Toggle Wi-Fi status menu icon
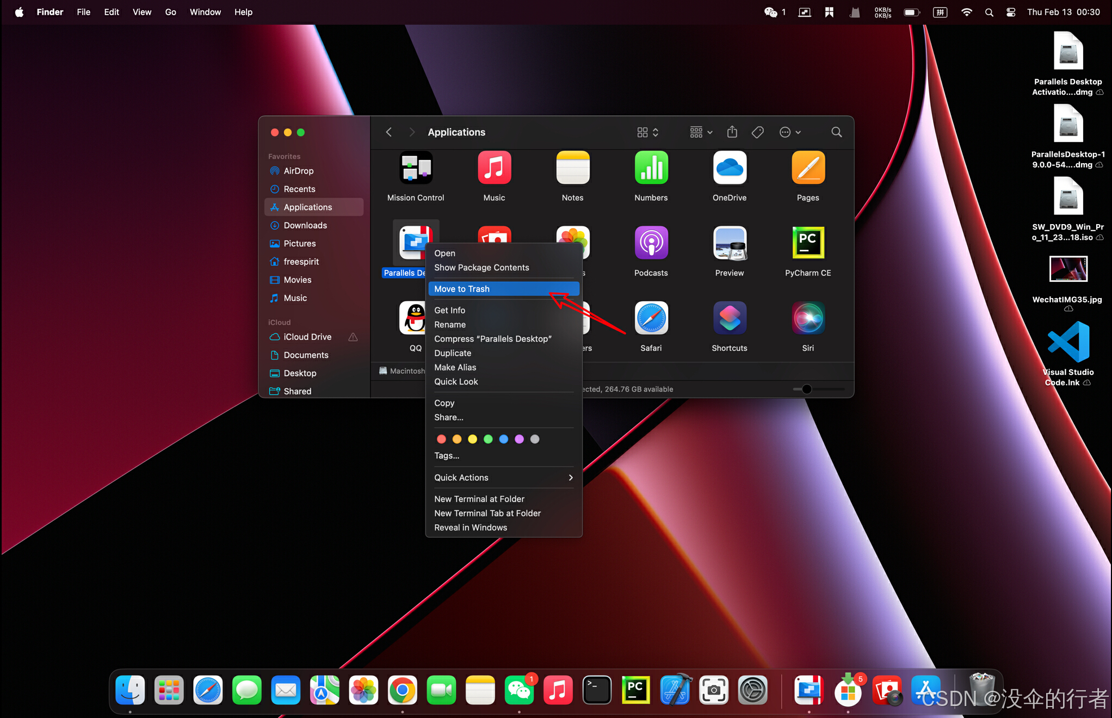 [x=966, y=12]
